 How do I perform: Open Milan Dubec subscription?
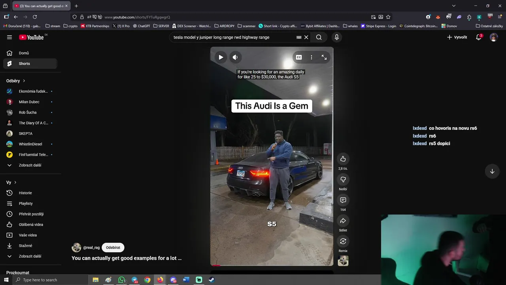click(x=30, y=102)
